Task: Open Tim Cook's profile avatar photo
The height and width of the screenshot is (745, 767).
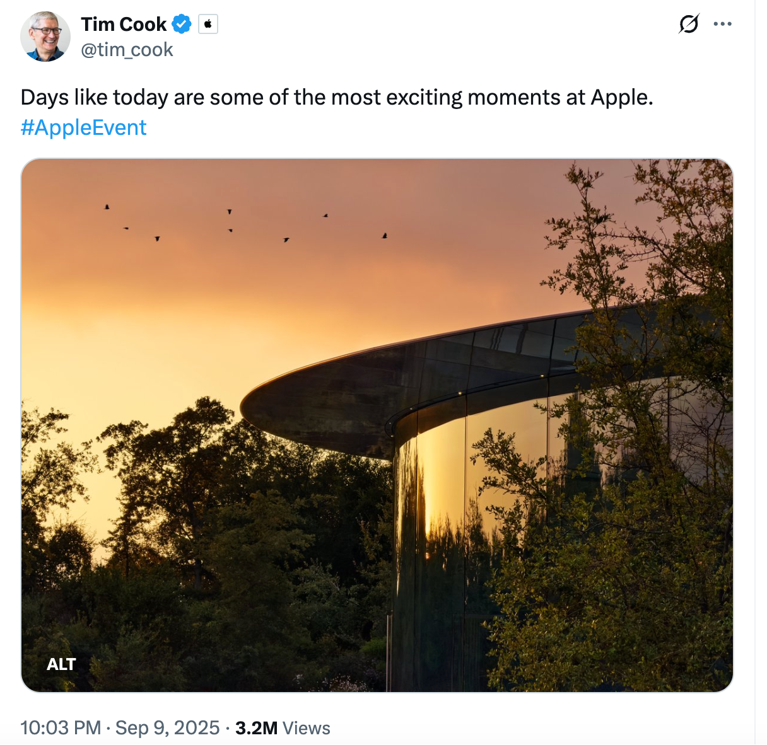Action: (45, 37)
